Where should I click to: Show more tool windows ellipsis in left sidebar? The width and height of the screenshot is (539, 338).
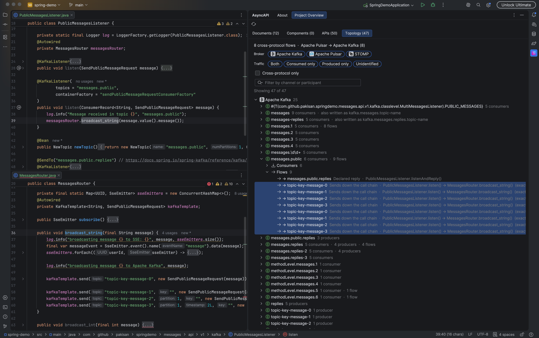point(5,47)
